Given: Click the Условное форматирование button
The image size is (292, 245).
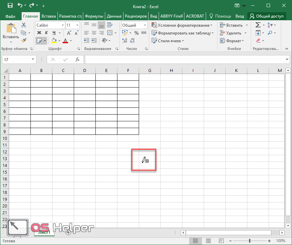Looking at the screenshot, I should click(182, 25).
